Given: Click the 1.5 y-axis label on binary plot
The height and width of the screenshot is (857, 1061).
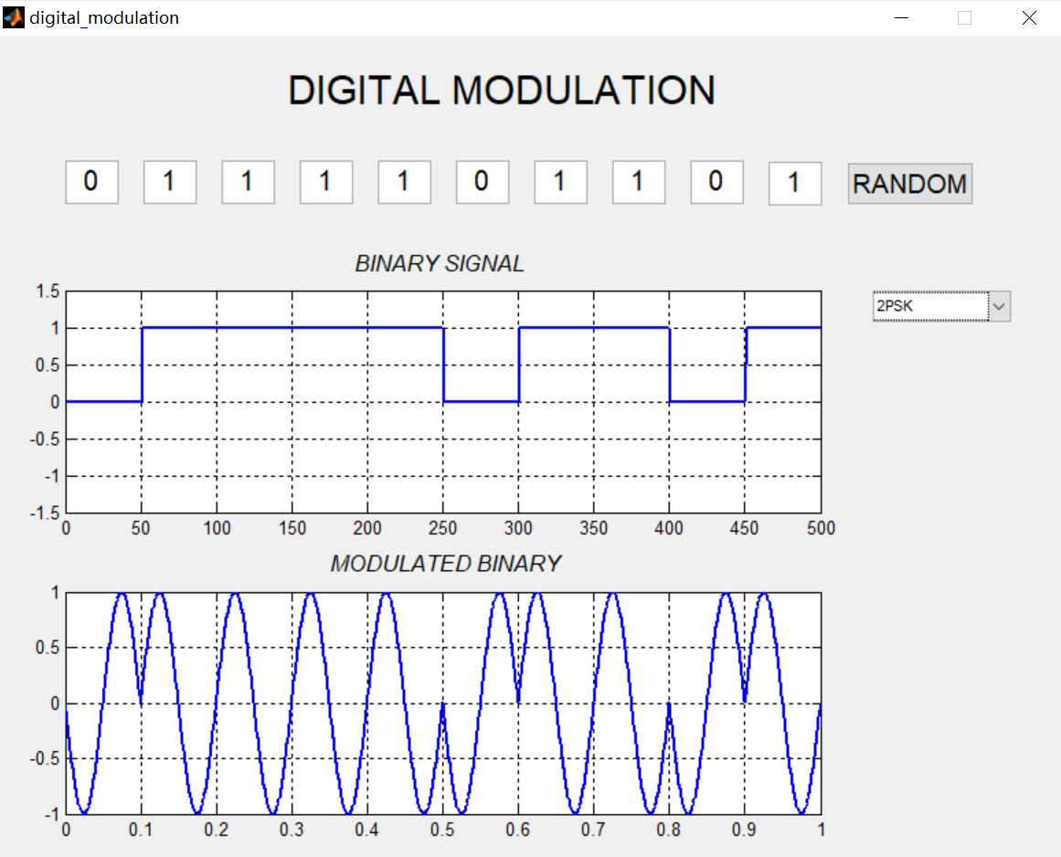Looking at the screenshot, I should 48,291.
